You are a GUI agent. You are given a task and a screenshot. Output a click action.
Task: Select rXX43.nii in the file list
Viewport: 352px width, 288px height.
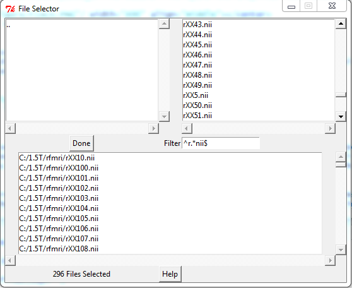[197, 25]
